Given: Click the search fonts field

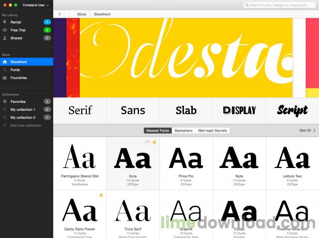Looking at the screenshot, I should pos(280,5).
